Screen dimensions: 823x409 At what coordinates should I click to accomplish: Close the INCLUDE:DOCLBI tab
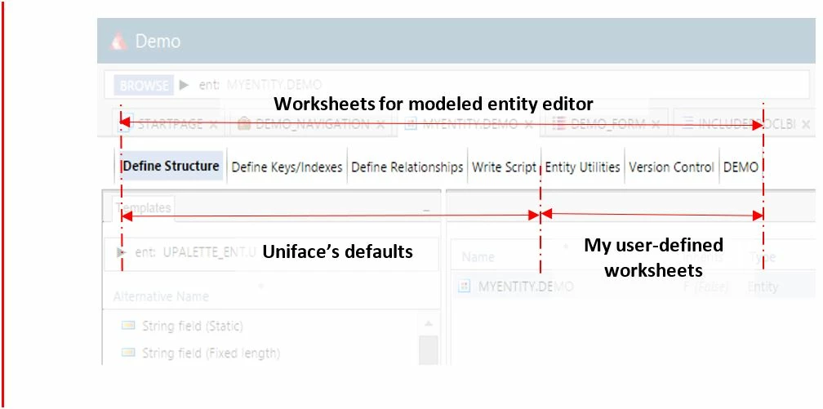(807, 125)
